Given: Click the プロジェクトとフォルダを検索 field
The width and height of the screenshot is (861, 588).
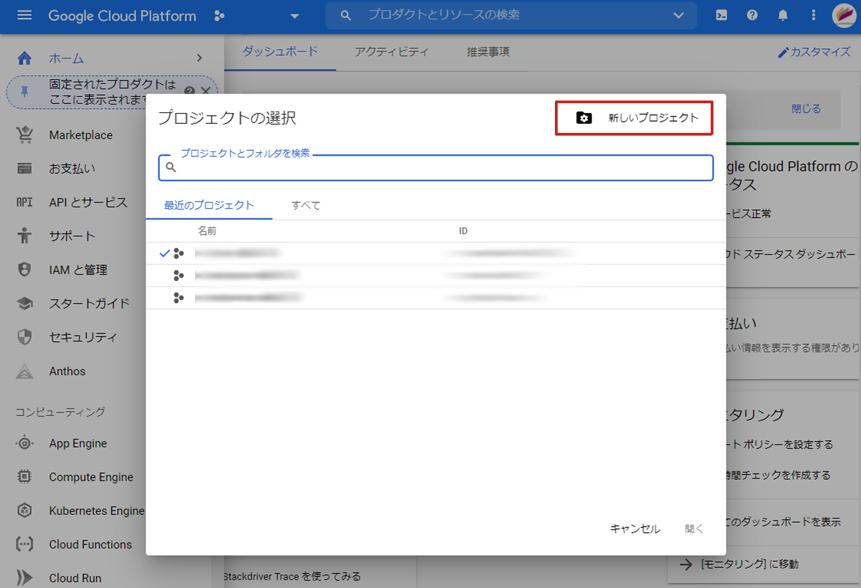Looking at the screenshot, I should pyautogui.click(x=441, y=168).
